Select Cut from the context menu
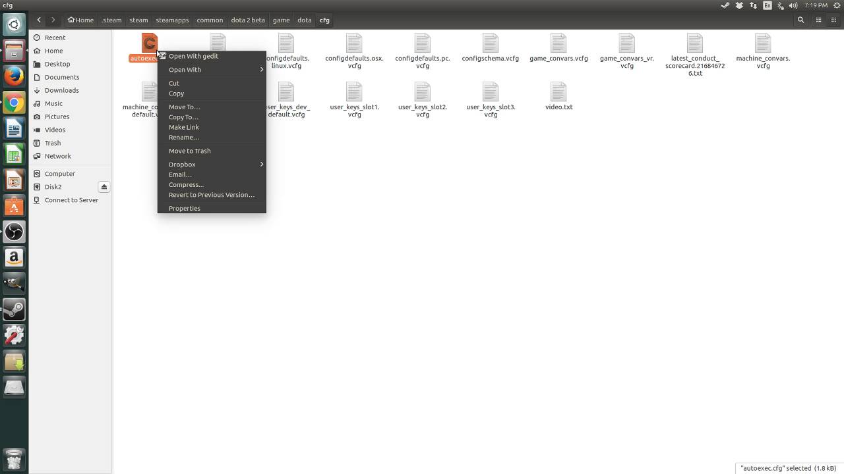Image resolution: width=844 pixels, height=474 pixels. pyautogui.click(x=212, y=83)
